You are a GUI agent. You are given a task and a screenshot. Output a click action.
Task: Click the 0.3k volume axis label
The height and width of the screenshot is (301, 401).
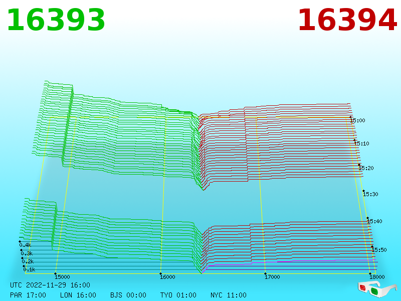27,253
